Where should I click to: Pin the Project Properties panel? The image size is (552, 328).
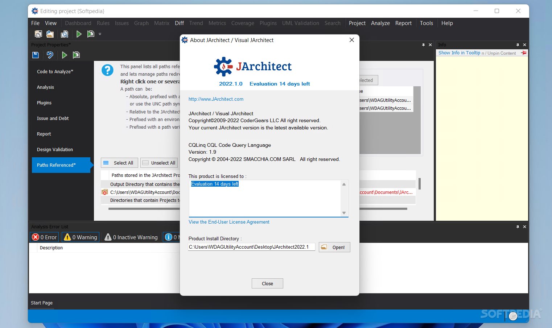click(x=423, y=45)
